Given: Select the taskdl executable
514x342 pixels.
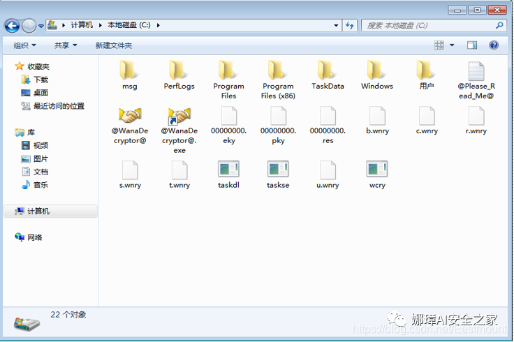Looking at the screenshot, I should 228,175.
